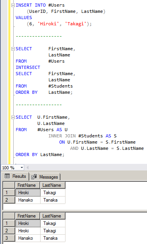Image resolution: width=147 pixels, height=244 pixels.
Task: Click the #Users AS U alias text
Action: tap(52, 130)
